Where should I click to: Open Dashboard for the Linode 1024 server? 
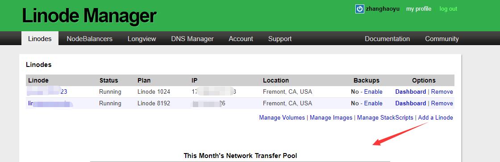point(410,92)
